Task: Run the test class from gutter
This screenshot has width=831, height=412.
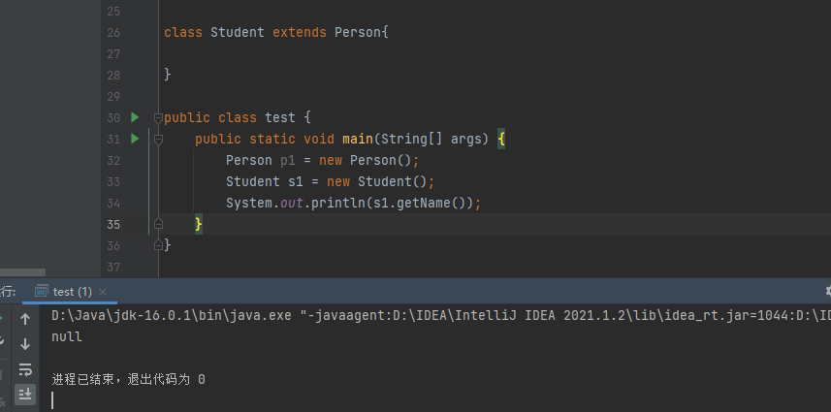Action: [x=135, y=117]
